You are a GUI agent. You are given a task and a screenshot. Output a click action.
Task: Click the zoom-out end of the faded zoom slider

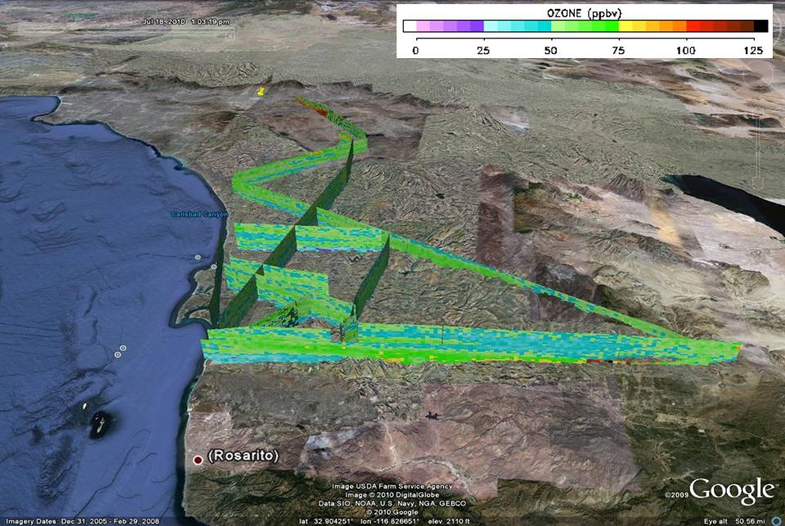tap(758, 184)
